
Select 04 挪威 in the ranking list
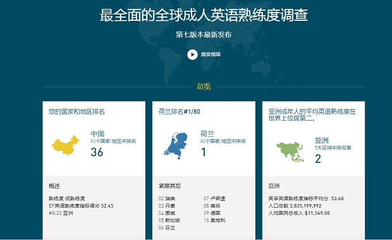(x=167, y=213)
